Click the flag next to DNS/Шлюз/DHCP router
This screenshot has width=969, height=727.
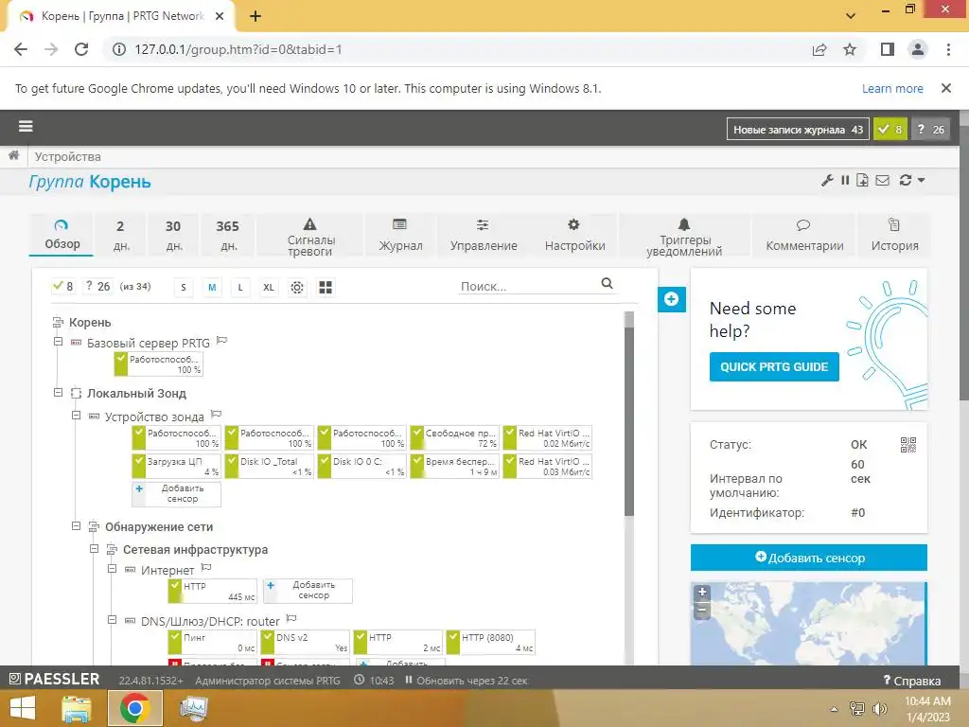click(x=291, y=618)
